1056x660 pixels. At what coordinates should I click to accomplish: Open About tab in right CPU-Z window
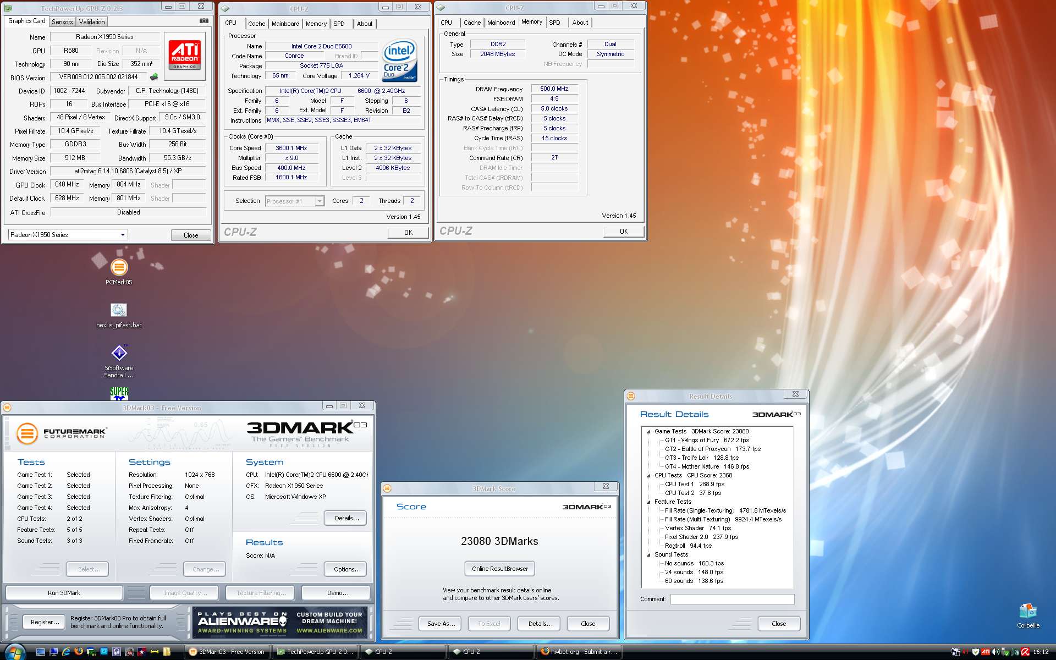pos(580,23)
